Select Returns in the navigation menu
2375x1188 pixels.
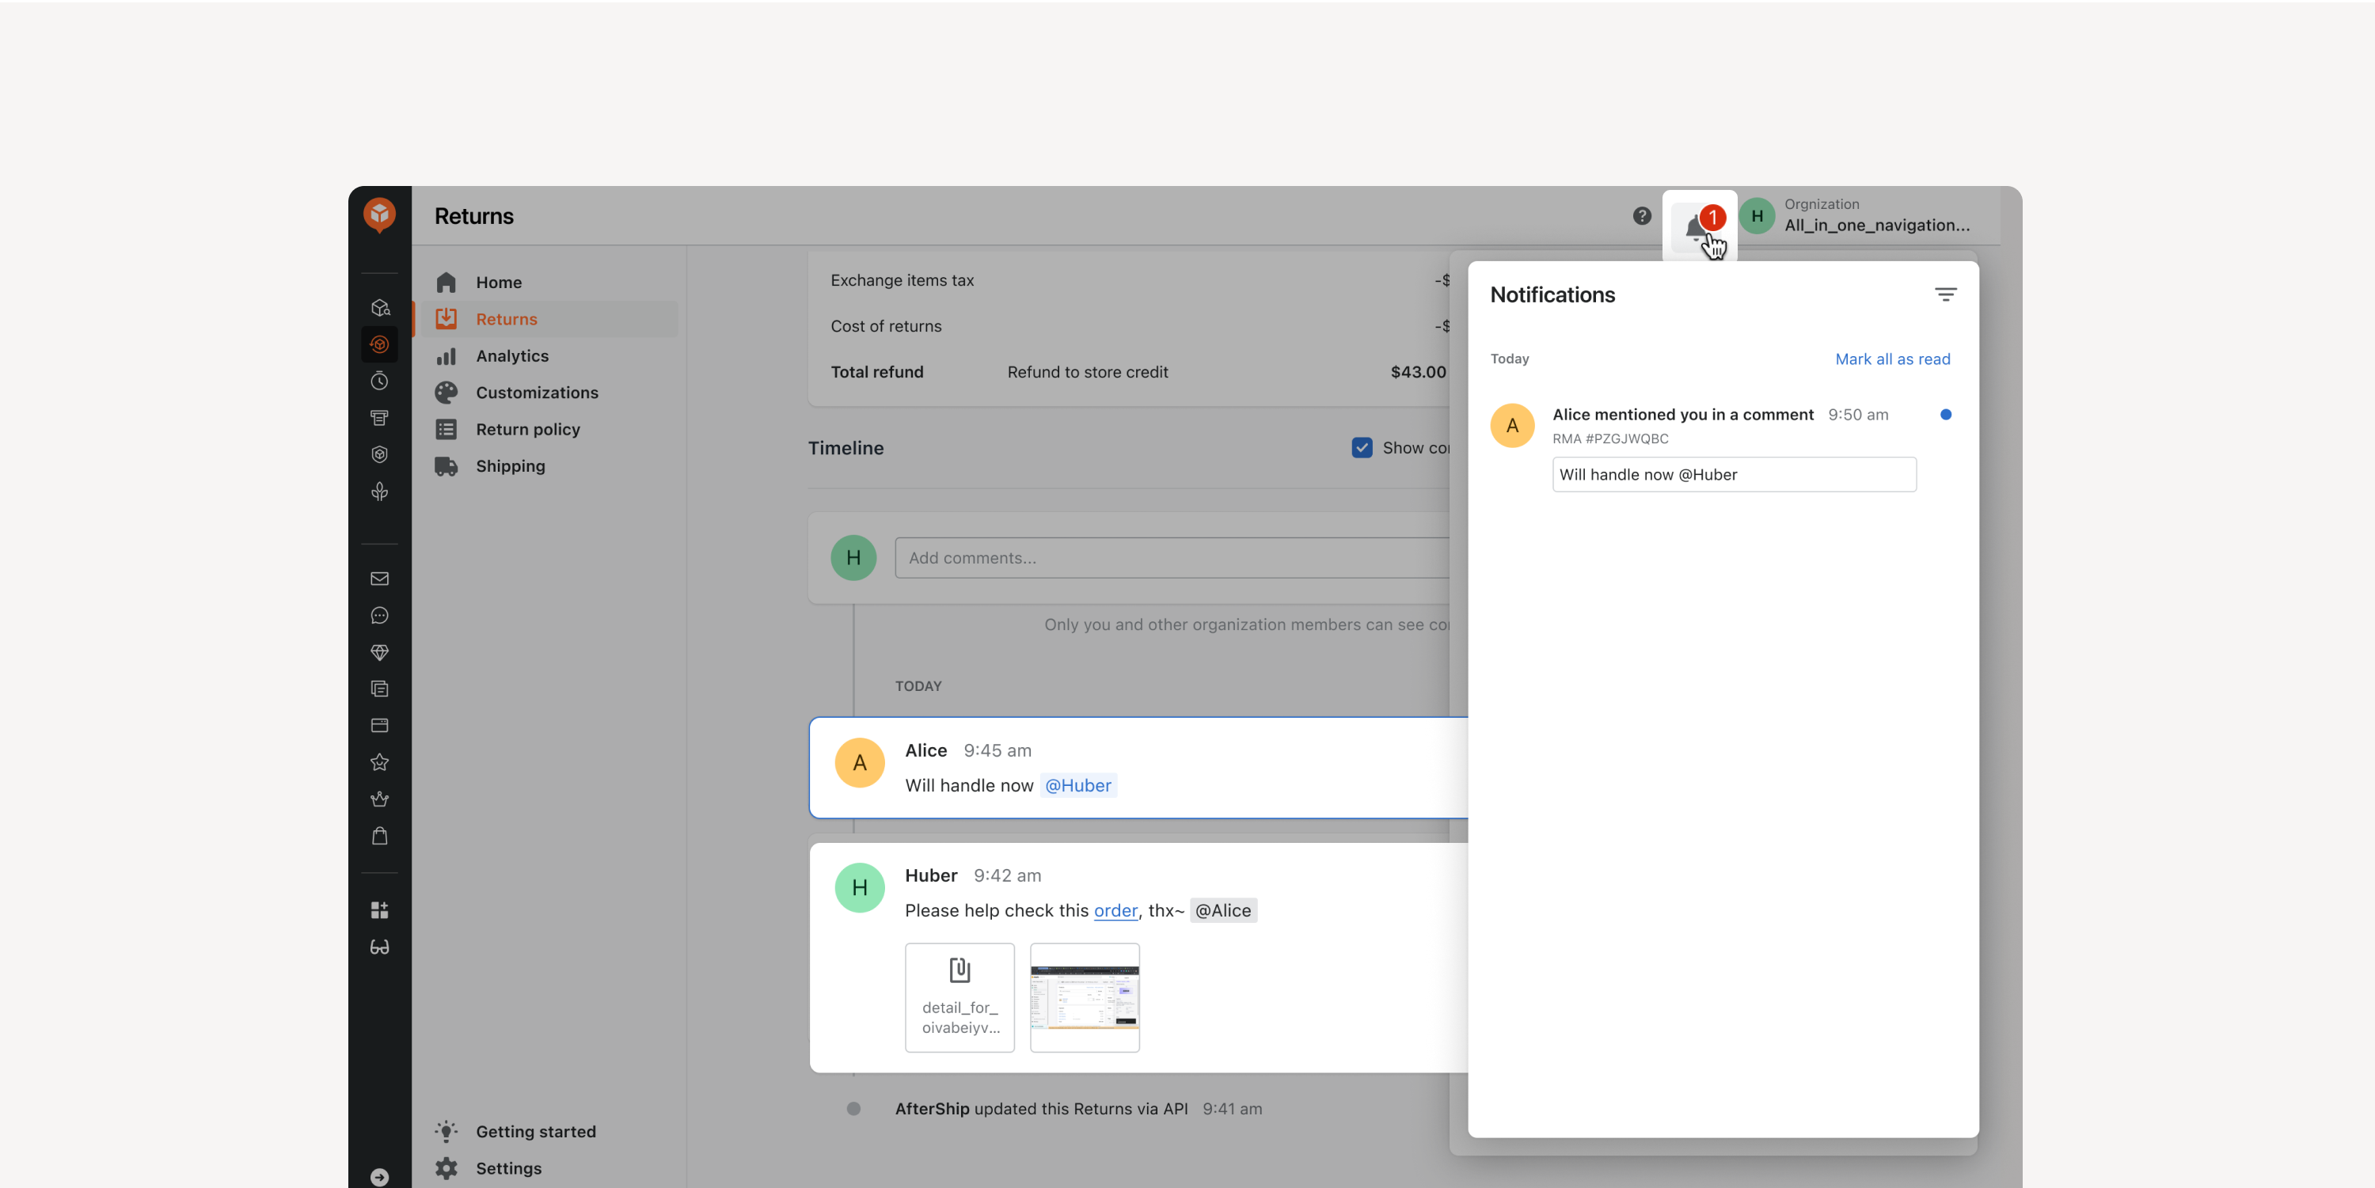[x=548, y=319]
